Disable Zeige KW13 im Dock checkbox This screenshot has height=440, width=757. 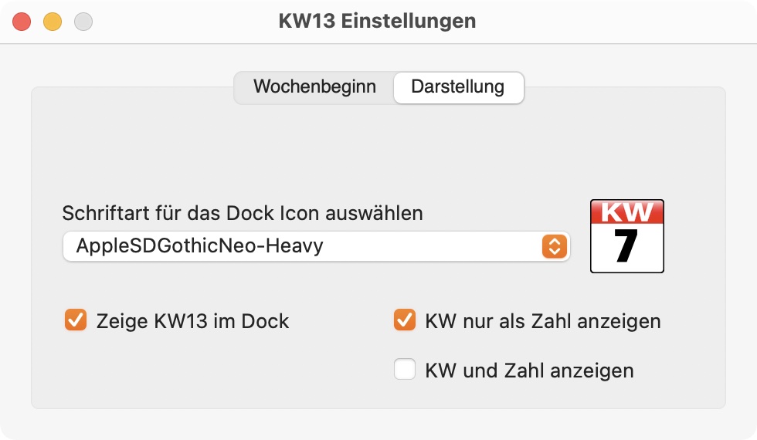(x=76, y=320)
